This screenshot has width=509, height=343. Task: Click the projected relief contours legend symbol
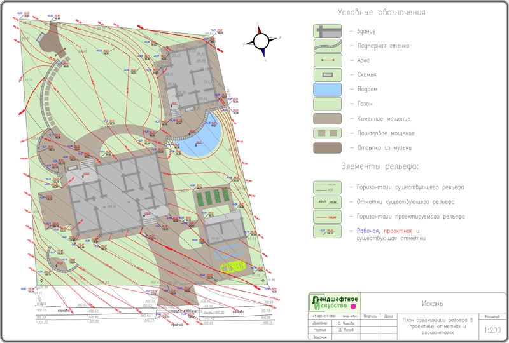(x=327, y=217)
